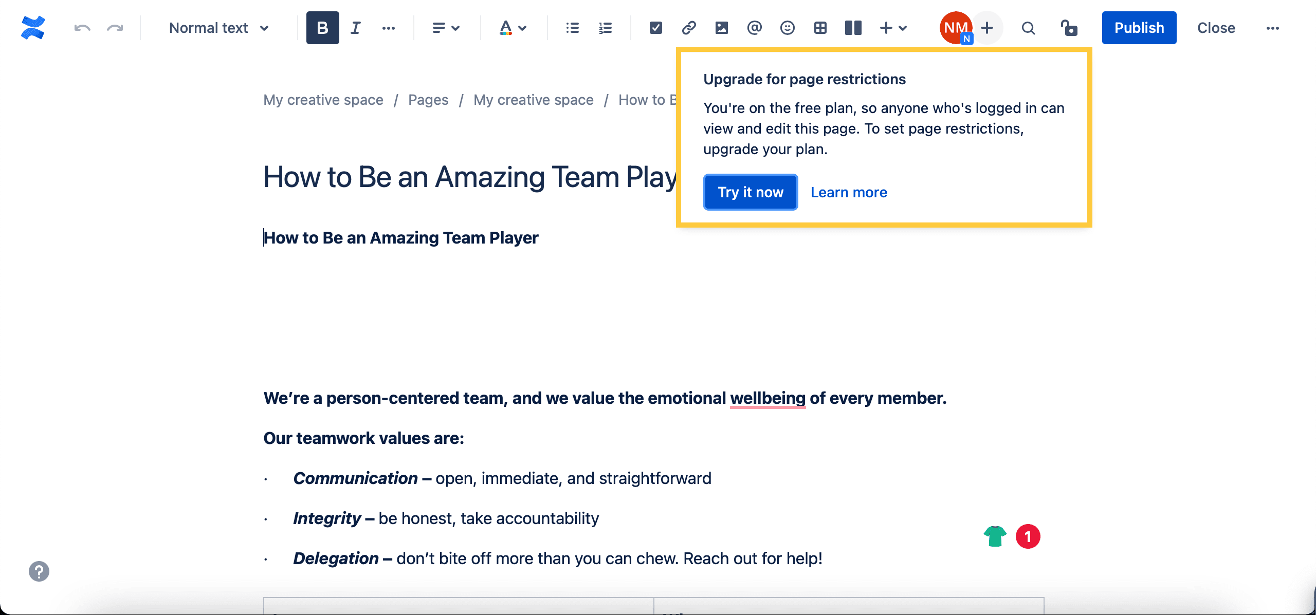
Task: Click the link insertion icon
Action: click(x=688, y=28)
